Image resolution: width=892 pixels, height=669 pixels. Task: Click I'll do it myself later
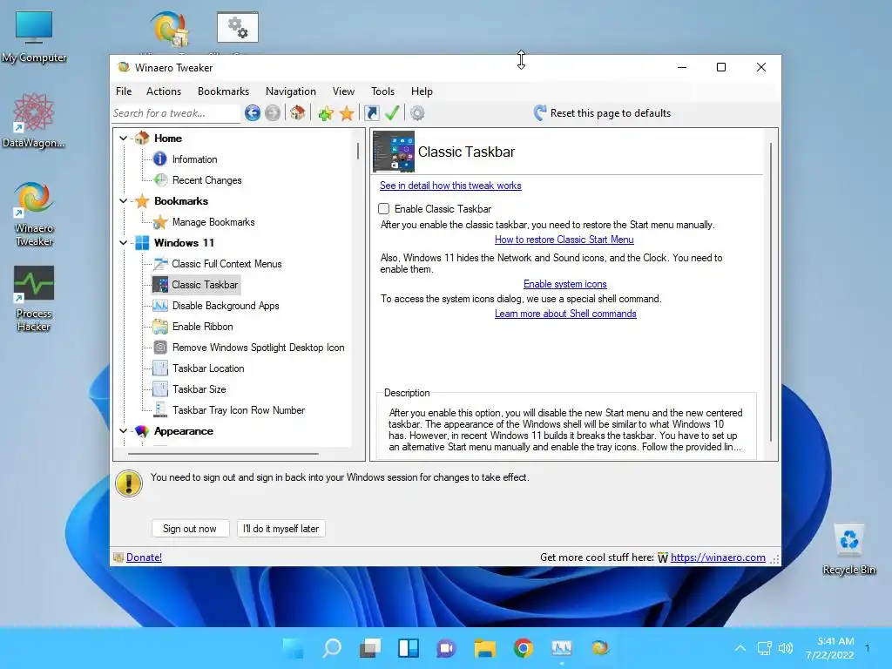tap(281, 529)
